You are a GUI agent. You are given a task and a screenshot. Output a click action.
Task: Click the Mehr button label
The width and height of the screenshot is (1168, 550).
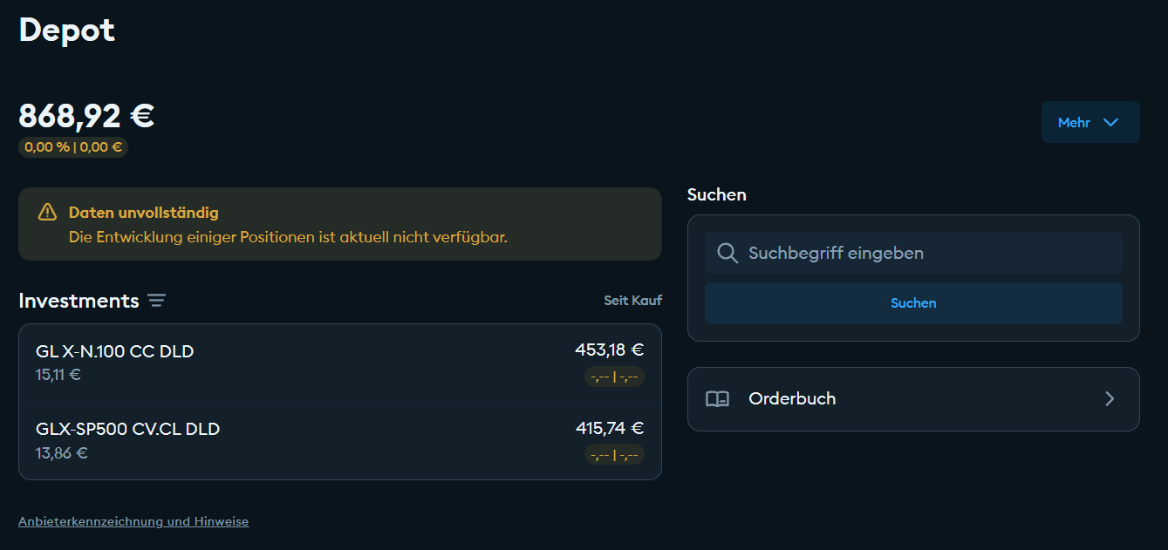pos(1074,123)
